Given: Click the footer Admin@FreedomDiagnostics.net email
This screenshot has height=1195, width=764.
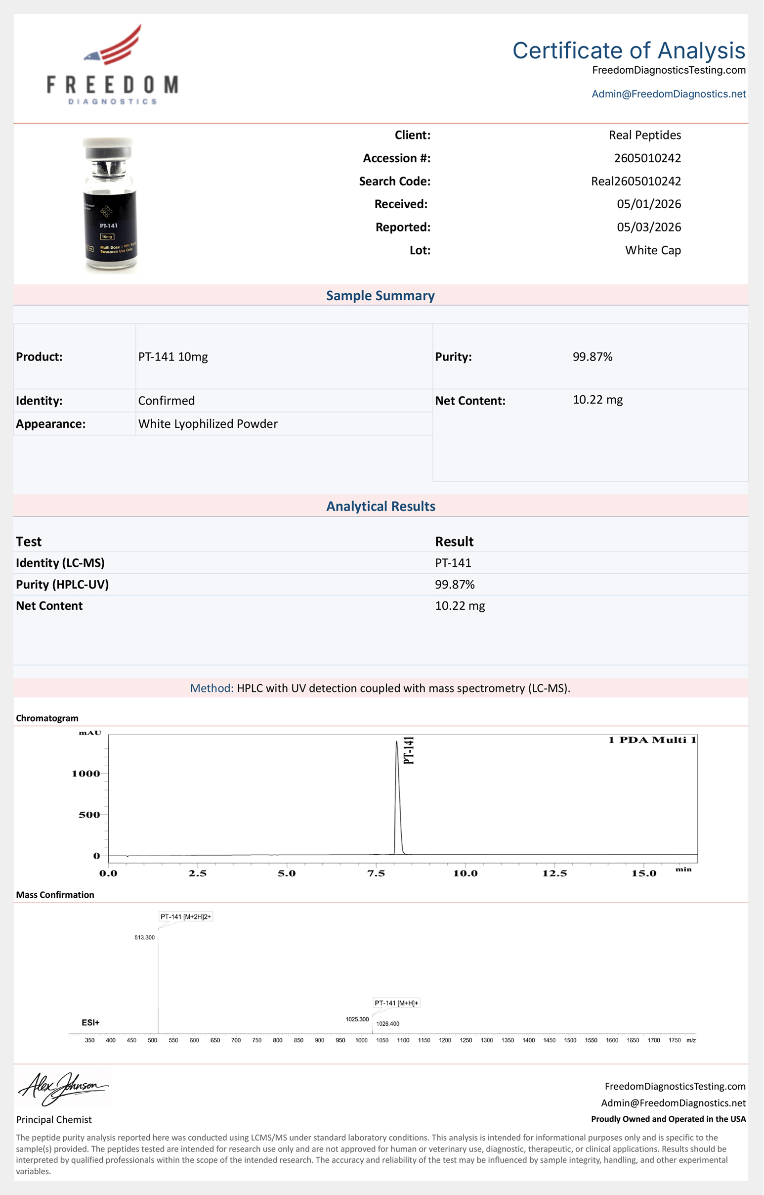Looking at the screenshot, I should pos(673,1103).
